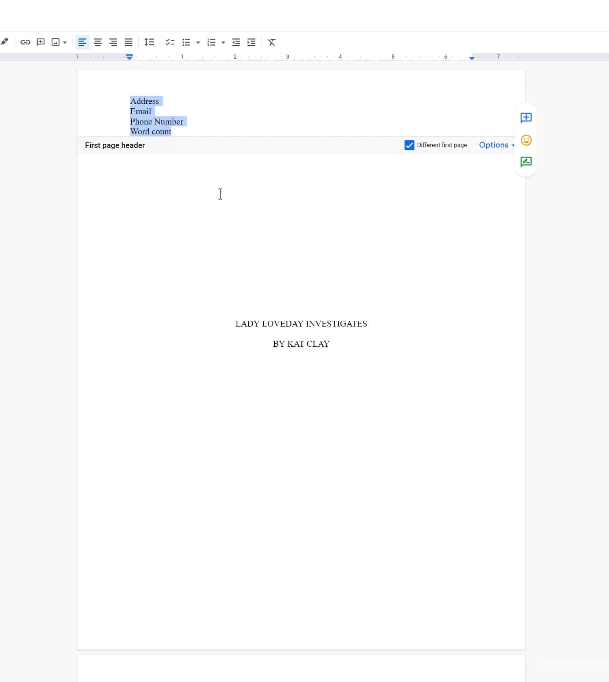609x682 pixels.
Task: Click the right indent marker on ruler
Action: (x=472, y=58)
